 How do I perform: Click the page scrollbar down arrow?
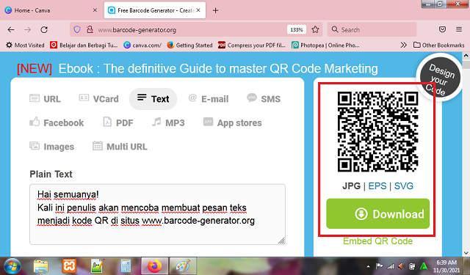point(466,253)
